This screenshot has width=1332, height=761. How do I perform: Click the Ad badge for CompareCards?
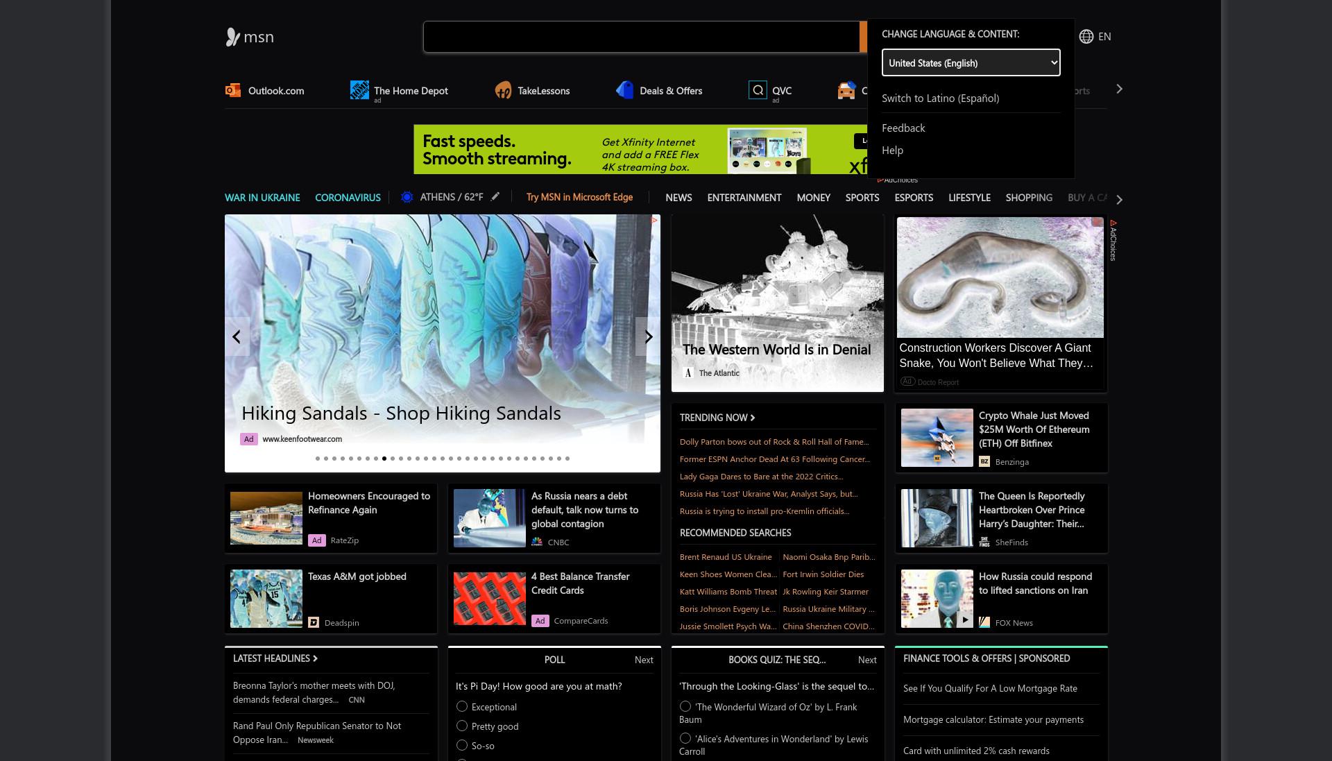(x=540, y=621)
